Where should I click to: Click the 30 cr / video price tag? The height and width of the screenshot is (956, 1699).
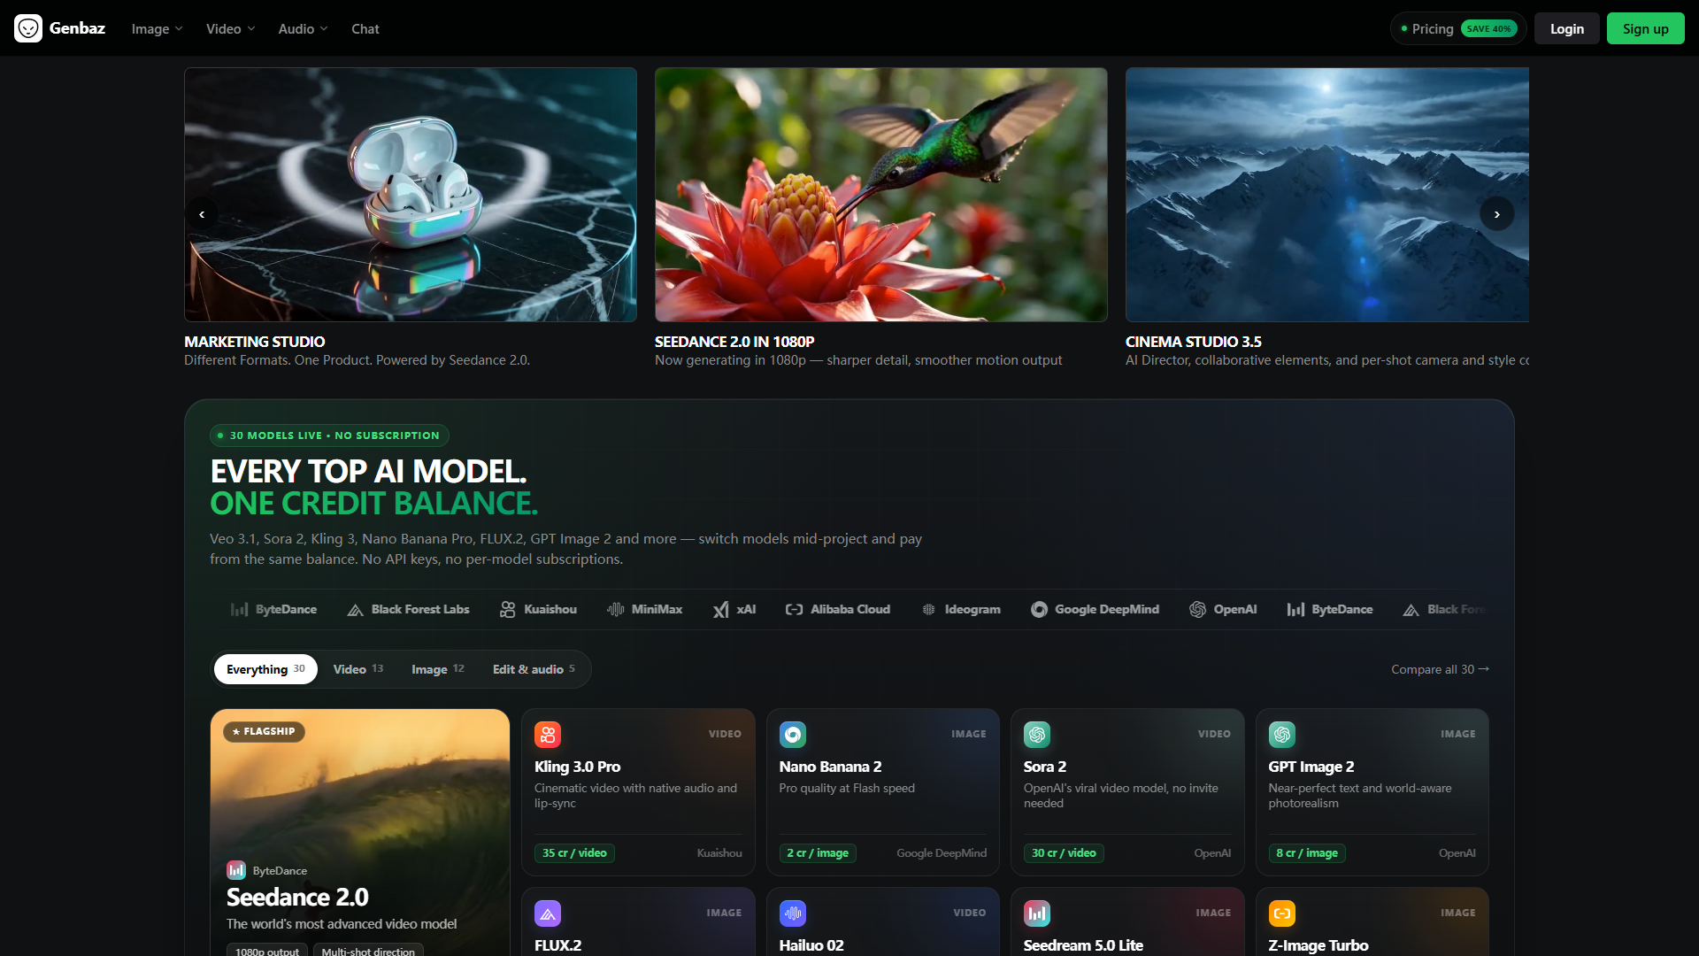[1064, 853]
